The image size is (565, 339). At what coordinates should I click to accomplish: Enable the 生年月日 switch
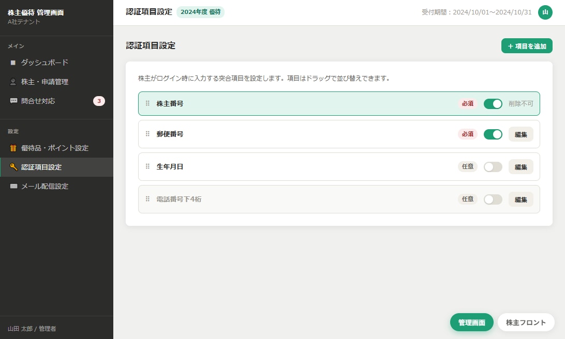point(493,166)
